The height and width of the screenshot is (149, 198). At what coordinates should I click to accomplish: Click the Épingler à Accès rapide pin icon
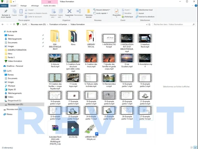[6, 11]
